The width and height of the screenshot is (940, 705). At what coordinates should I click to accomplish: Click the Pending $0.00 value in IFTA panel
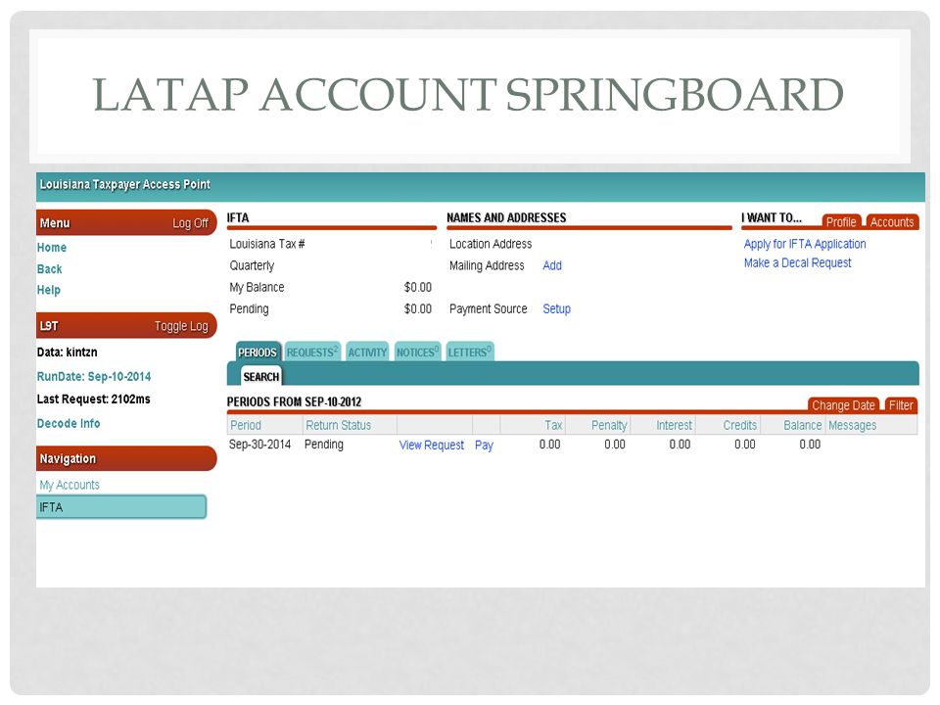[418, 308]
